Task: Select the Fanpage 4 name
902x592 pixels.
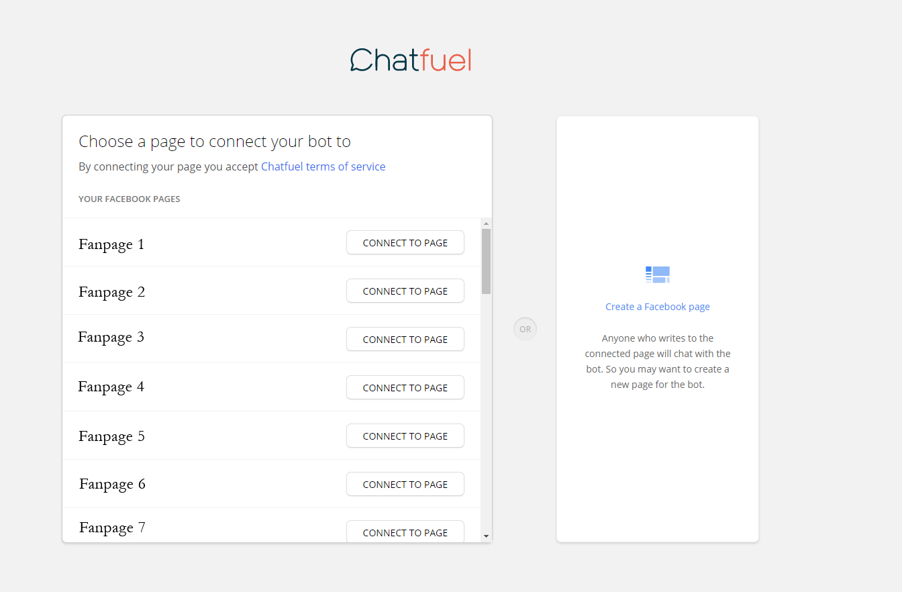Action: point(111,387)
